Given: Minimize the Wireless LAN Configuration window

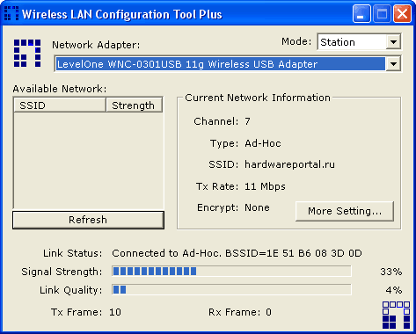Looking at the screenshot, I should [x=361, y=13].
